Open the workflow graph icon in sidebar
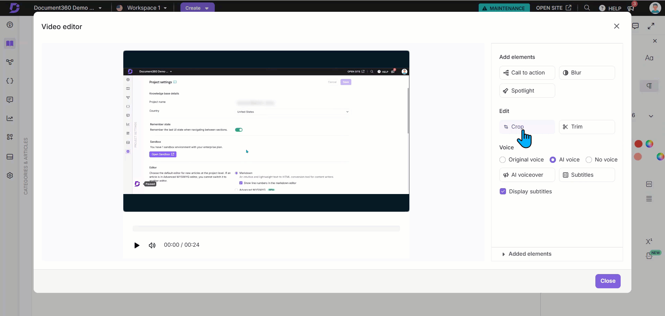The width and height of the screenshot is (665, 316). tap(10, 62)
